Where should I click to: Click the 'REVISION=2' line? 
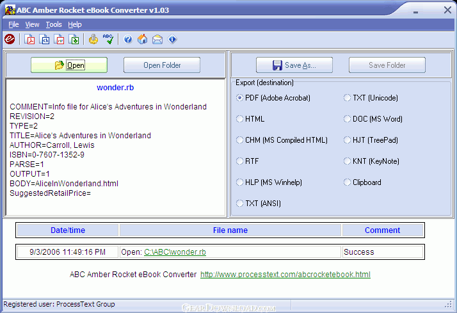pos(32,116)
